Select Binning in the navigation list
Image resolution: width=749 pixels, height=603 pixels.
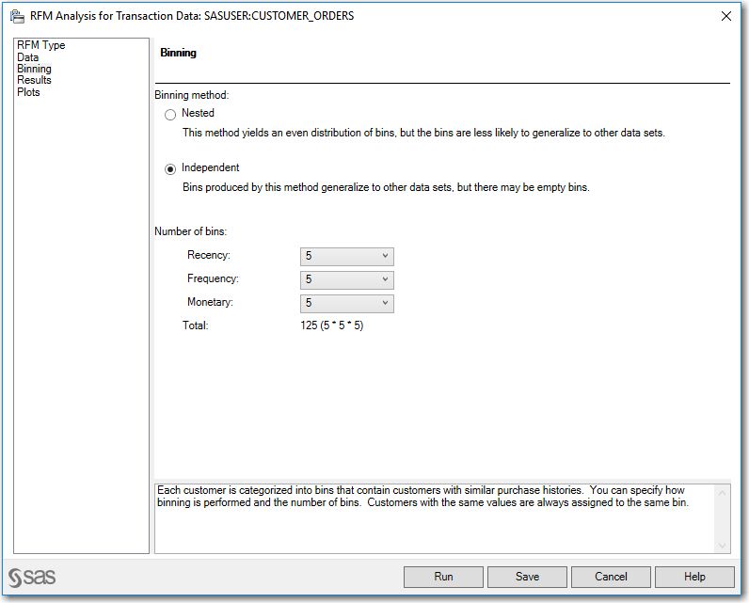[x=34, y=69]
